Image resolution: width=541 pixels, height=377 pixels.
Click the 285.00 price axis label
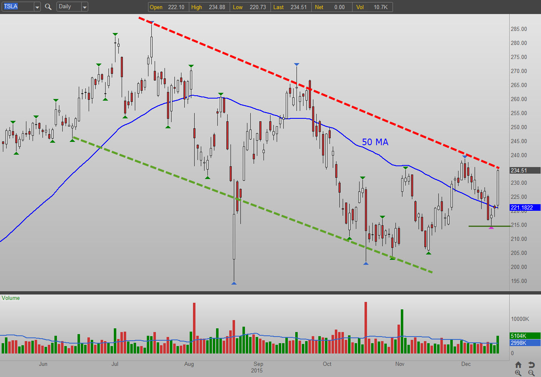[x=518, y=29]
